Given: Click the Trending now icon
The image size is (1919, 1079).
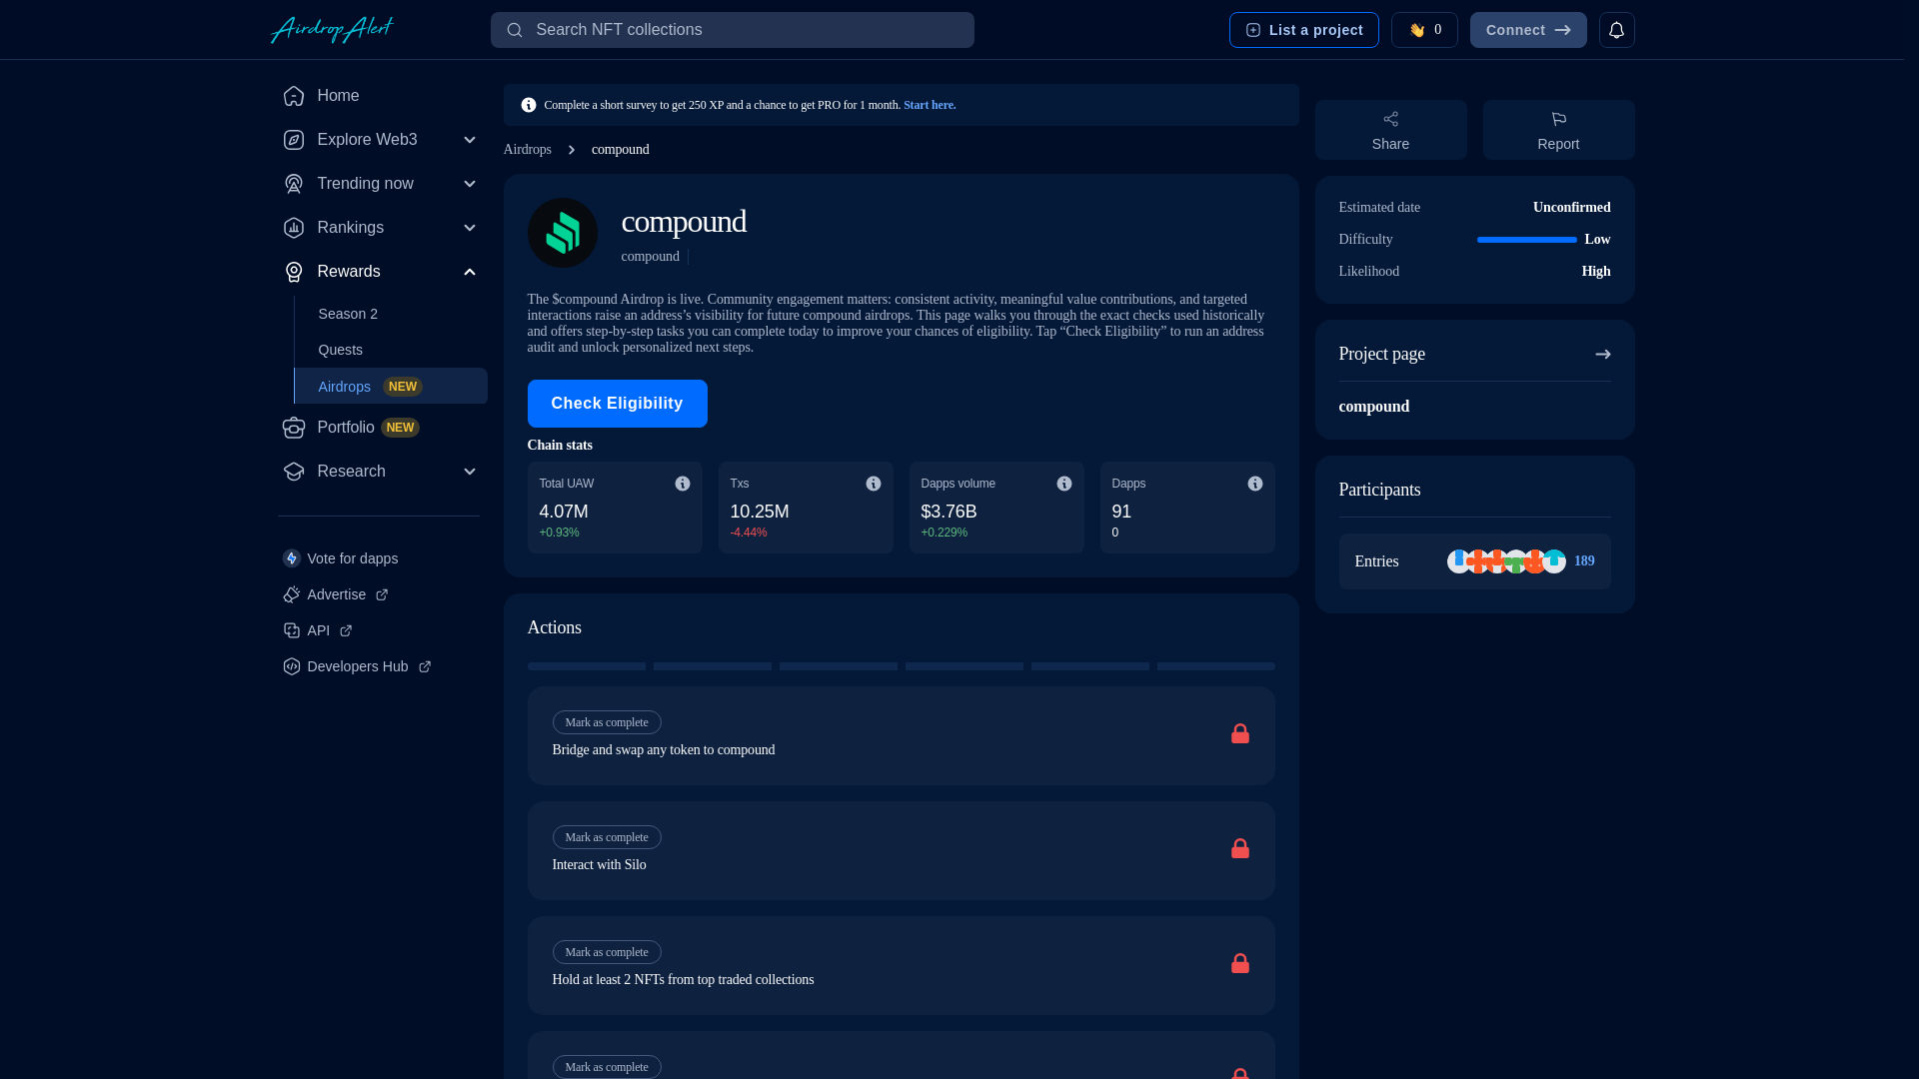Looking at the screenshot, I should [x=293, y=184].
